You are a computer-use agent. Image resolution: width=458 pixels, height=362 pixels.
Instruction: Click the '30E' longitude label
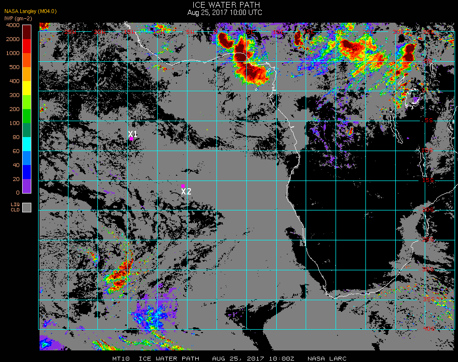(398, 32)
